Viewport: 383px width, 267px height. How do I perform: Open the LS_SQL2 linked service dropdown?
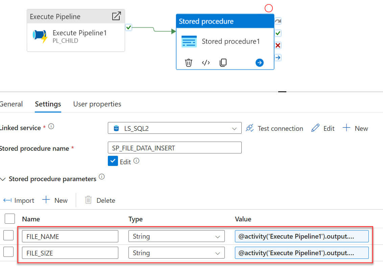(x=174, y=128)
